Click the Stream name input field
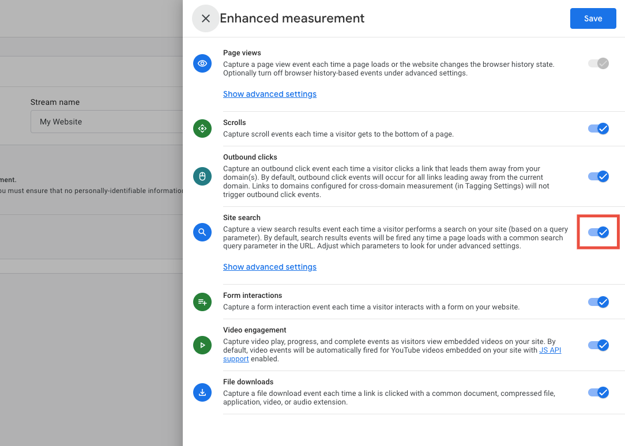The width and height of the screenshot is (625, 446). [107, 122]
